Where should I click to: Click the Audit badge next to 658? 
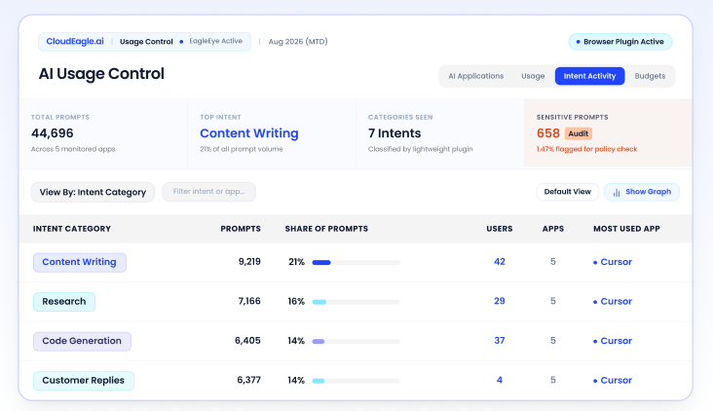point(578,133)
